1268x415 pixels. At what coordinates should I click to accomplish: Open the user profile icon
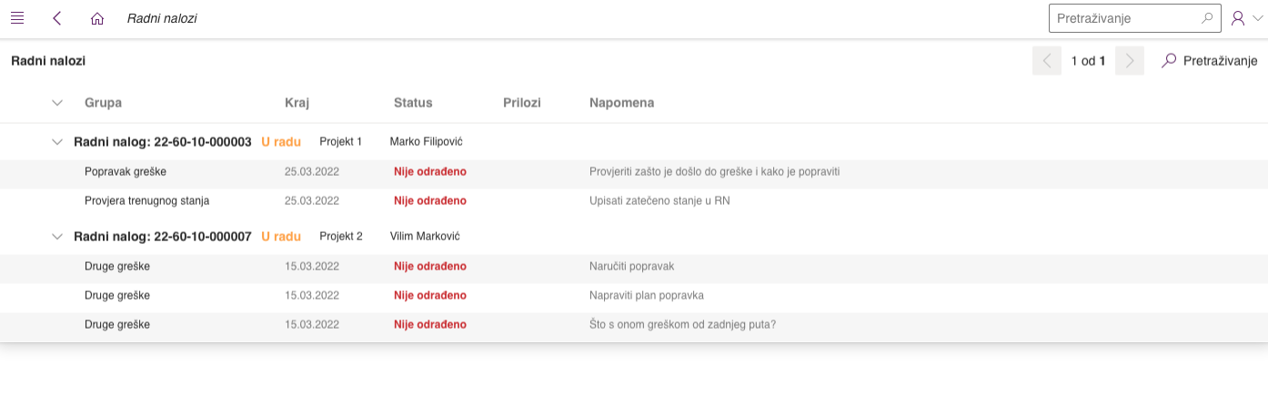pos(1238,18)
